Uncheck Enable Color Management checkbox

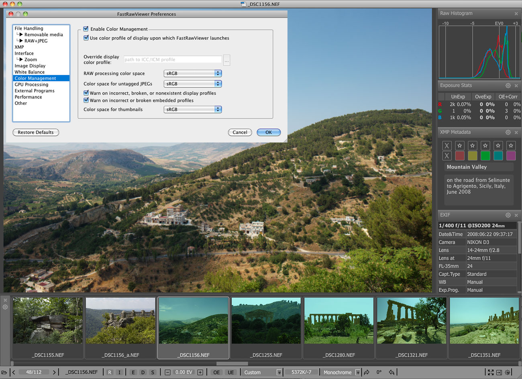(86, 29)
